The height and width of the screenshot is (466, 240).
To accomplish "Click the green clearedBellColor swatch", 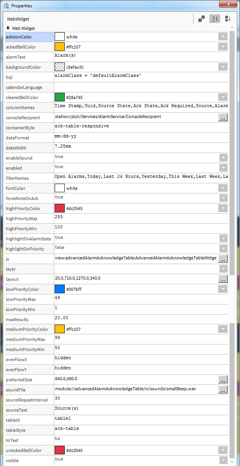I will (60, 97).
